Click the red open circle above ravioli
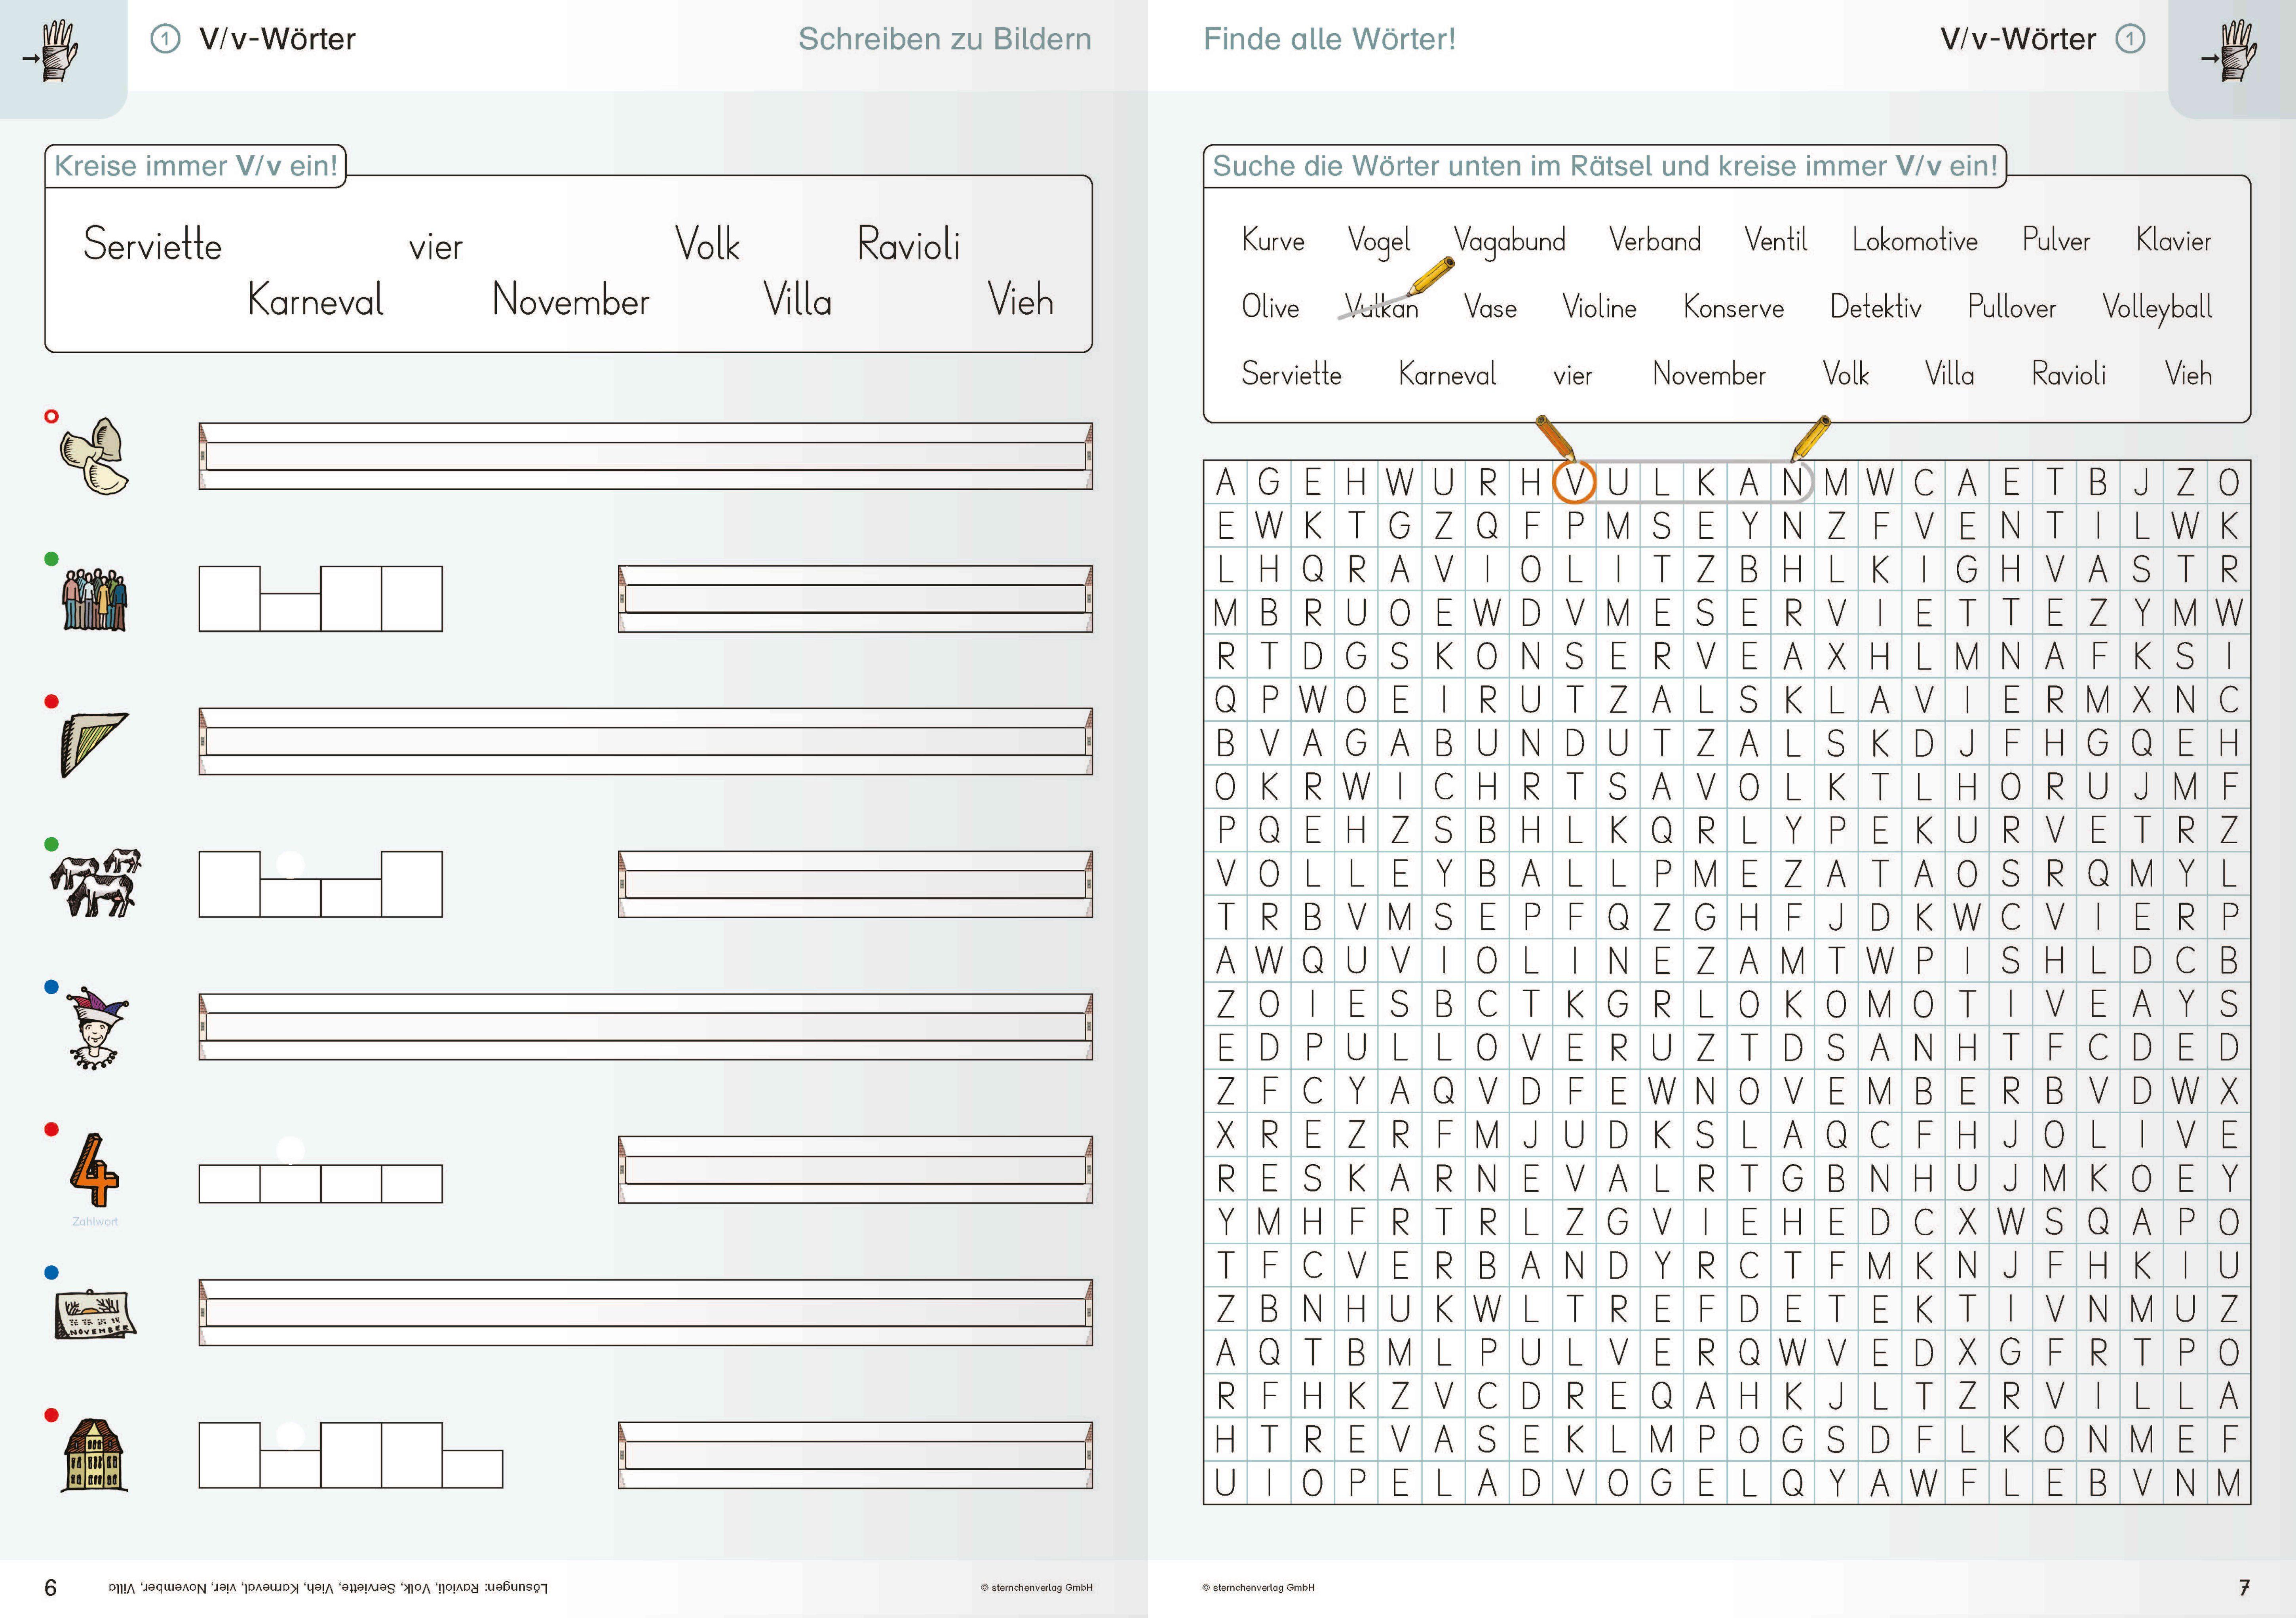Screen dimensions: 2296x1618 pos(52,416)
